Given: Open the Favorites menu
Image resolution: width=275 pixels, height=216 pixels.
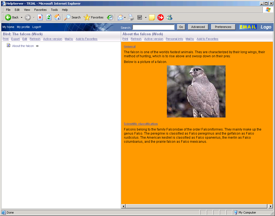Looking at the screenshot, I should pyautogui.click(x=40, y=10).
